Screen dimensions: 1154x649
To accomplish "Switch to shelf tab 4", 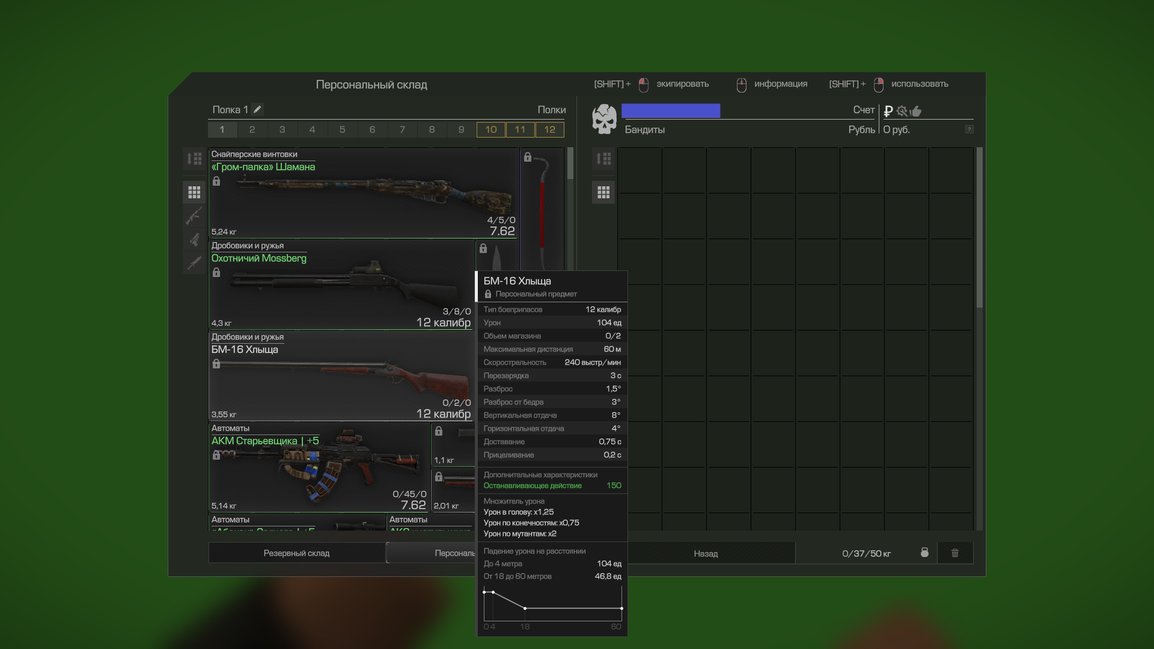I will (x=312, y=129).
